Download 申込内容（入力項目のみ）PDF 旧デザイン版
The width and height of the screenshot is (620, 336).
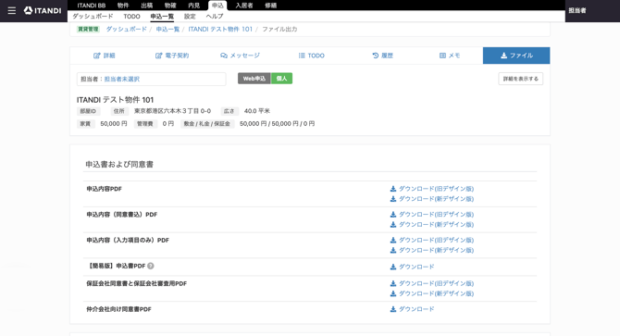432,241
